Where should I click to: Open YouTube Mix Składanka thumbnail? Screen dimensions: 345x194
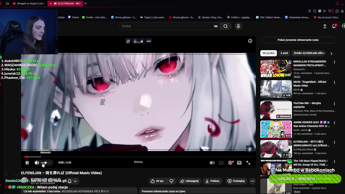point(276,110)
